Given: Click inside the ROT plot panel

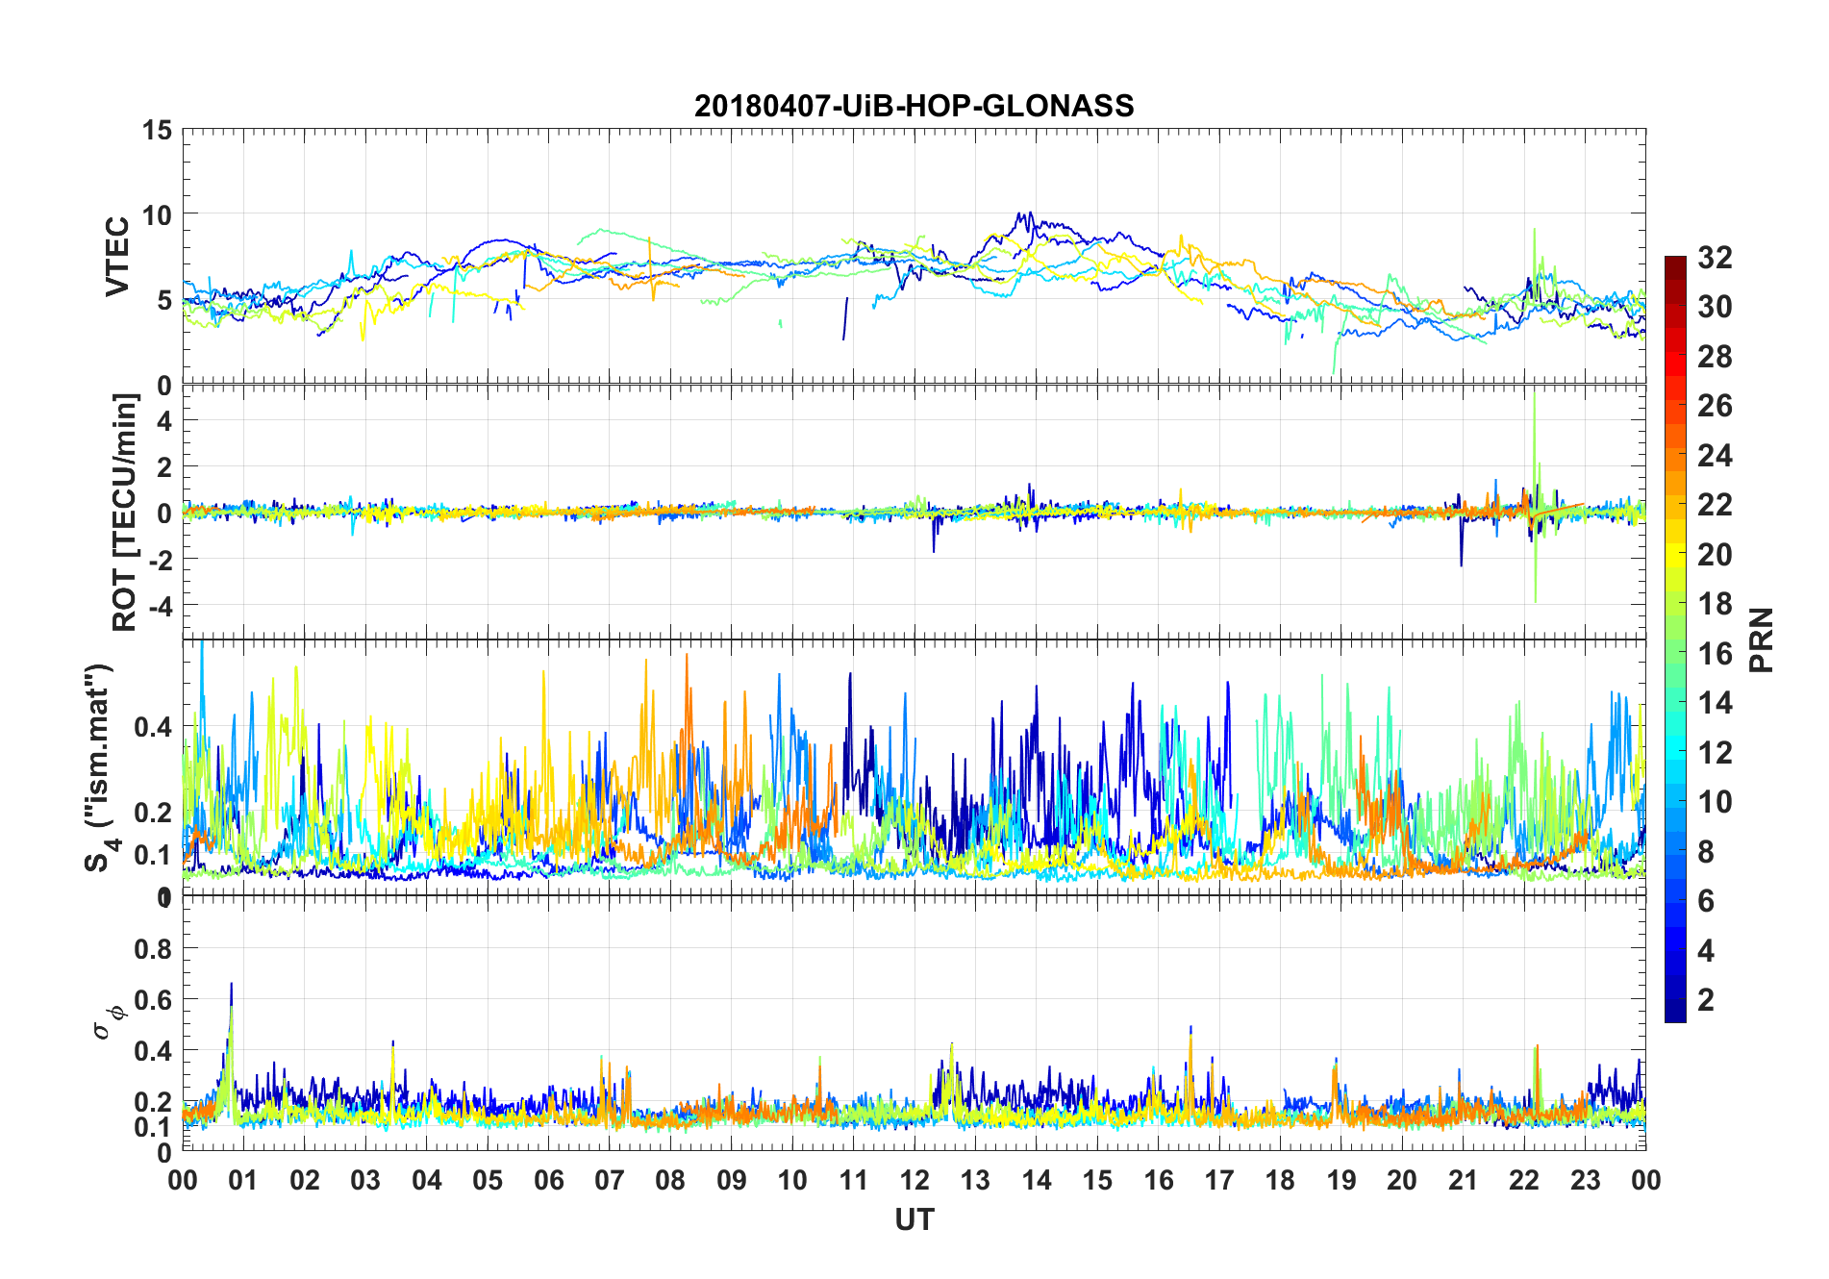Looking at the screenshot, I should point(914,513).
